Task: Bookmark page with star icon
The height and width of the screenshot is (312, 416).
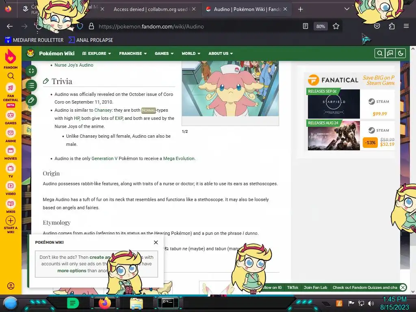Action: click(336, 26)
